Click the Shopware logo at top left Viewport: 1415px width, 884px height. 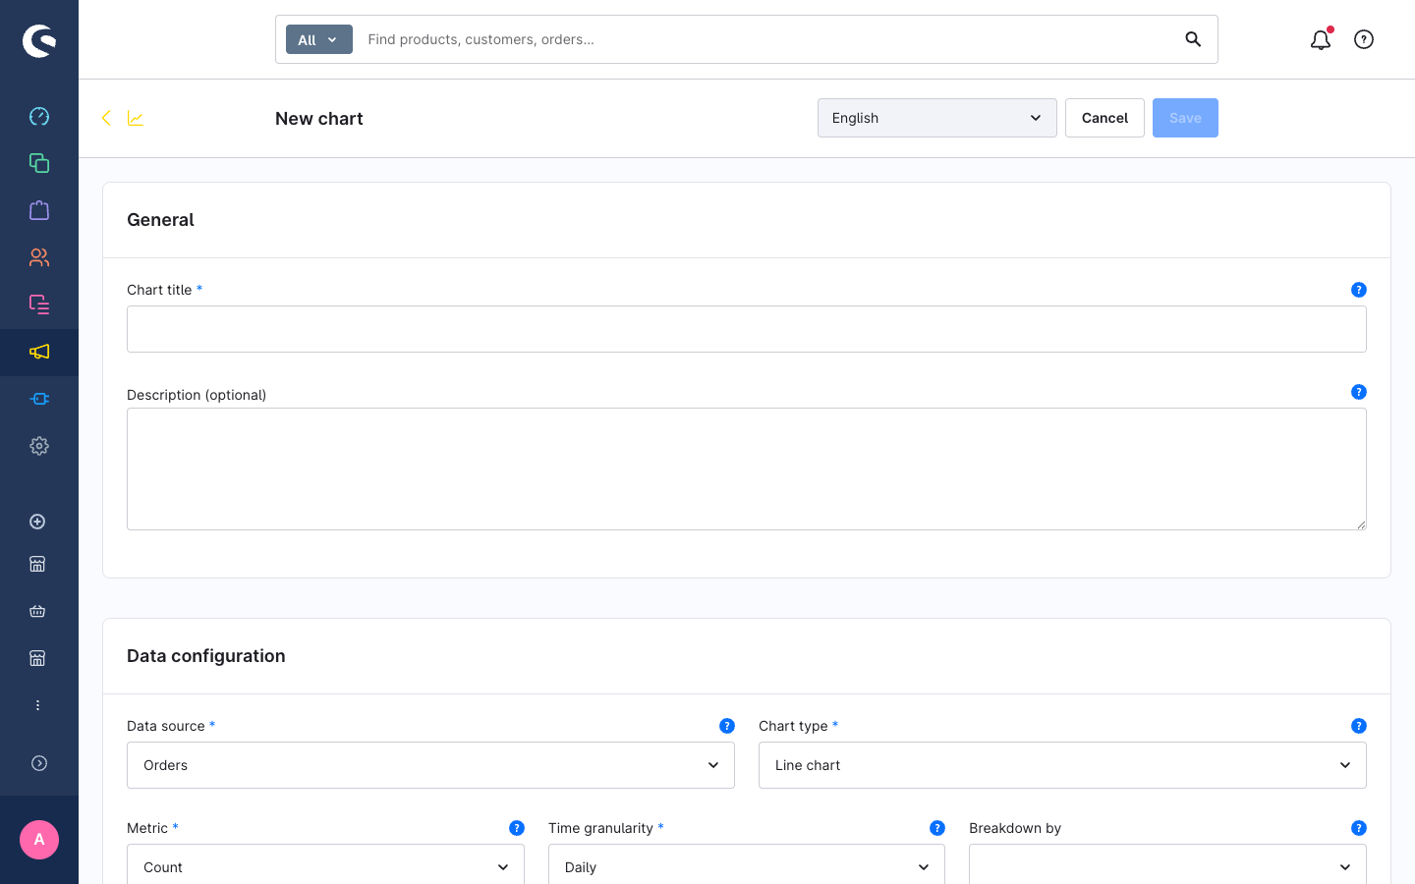[39, 40]
